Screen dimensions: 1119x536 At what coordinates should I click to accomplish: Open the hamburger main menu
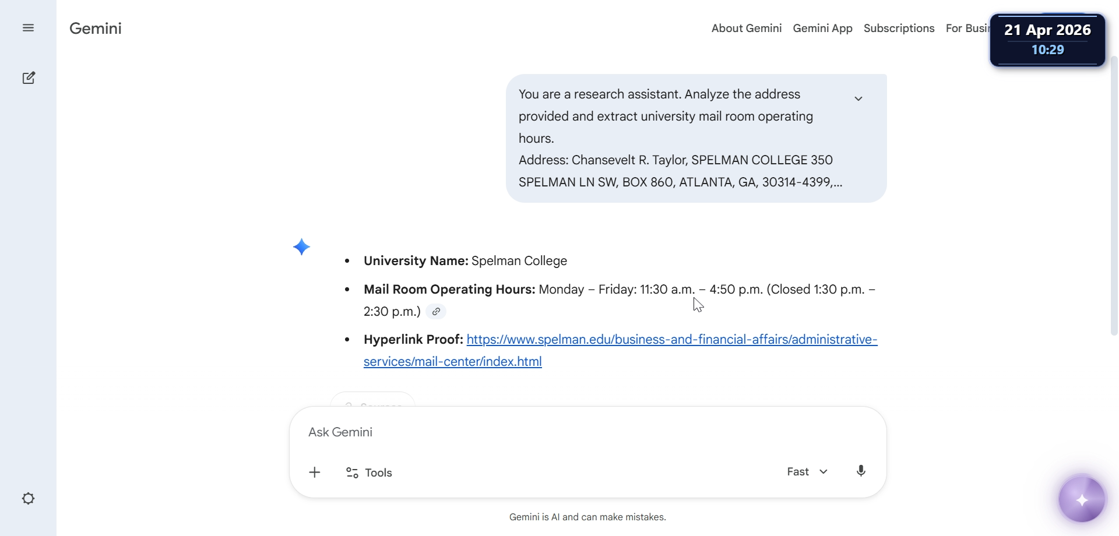(28, 28)
